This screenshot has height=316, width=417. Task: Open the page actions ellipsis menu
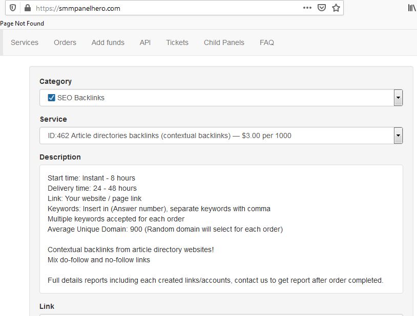click(307, 8)
